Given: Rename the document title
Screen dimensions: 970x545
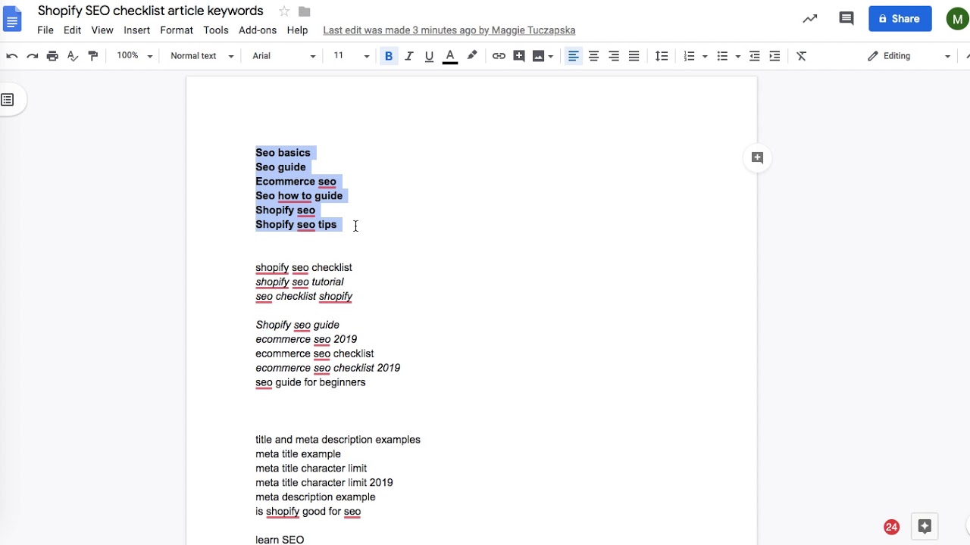Looking at the screenshot, I should pyautogui.click(x=151, y=11).
